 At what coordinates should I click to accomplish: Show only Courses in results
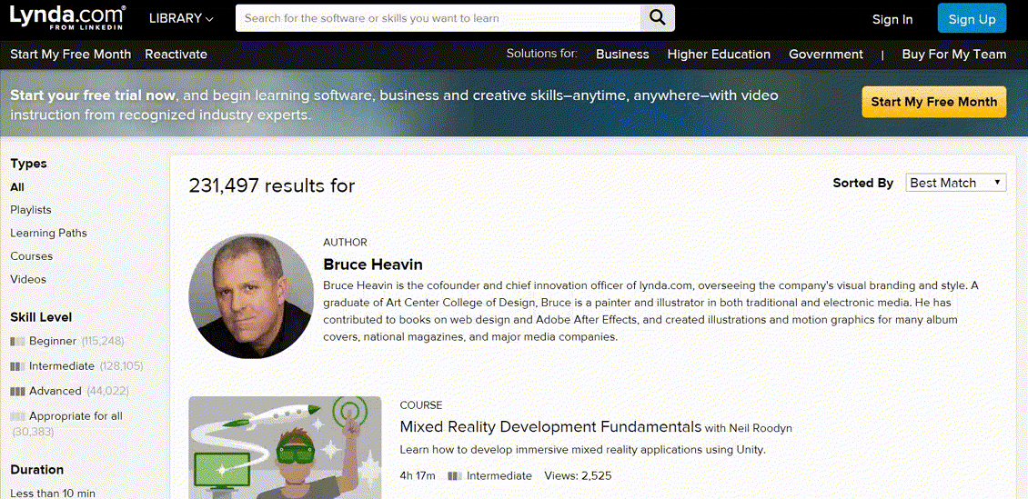31,256
